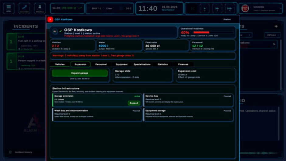This screenshot has height=161, width=286.
Task: Switch to the Finances tab
Action: [183, 65]
